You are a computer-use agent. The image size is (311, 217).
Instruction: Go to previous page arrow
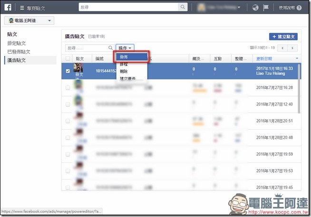282,48
